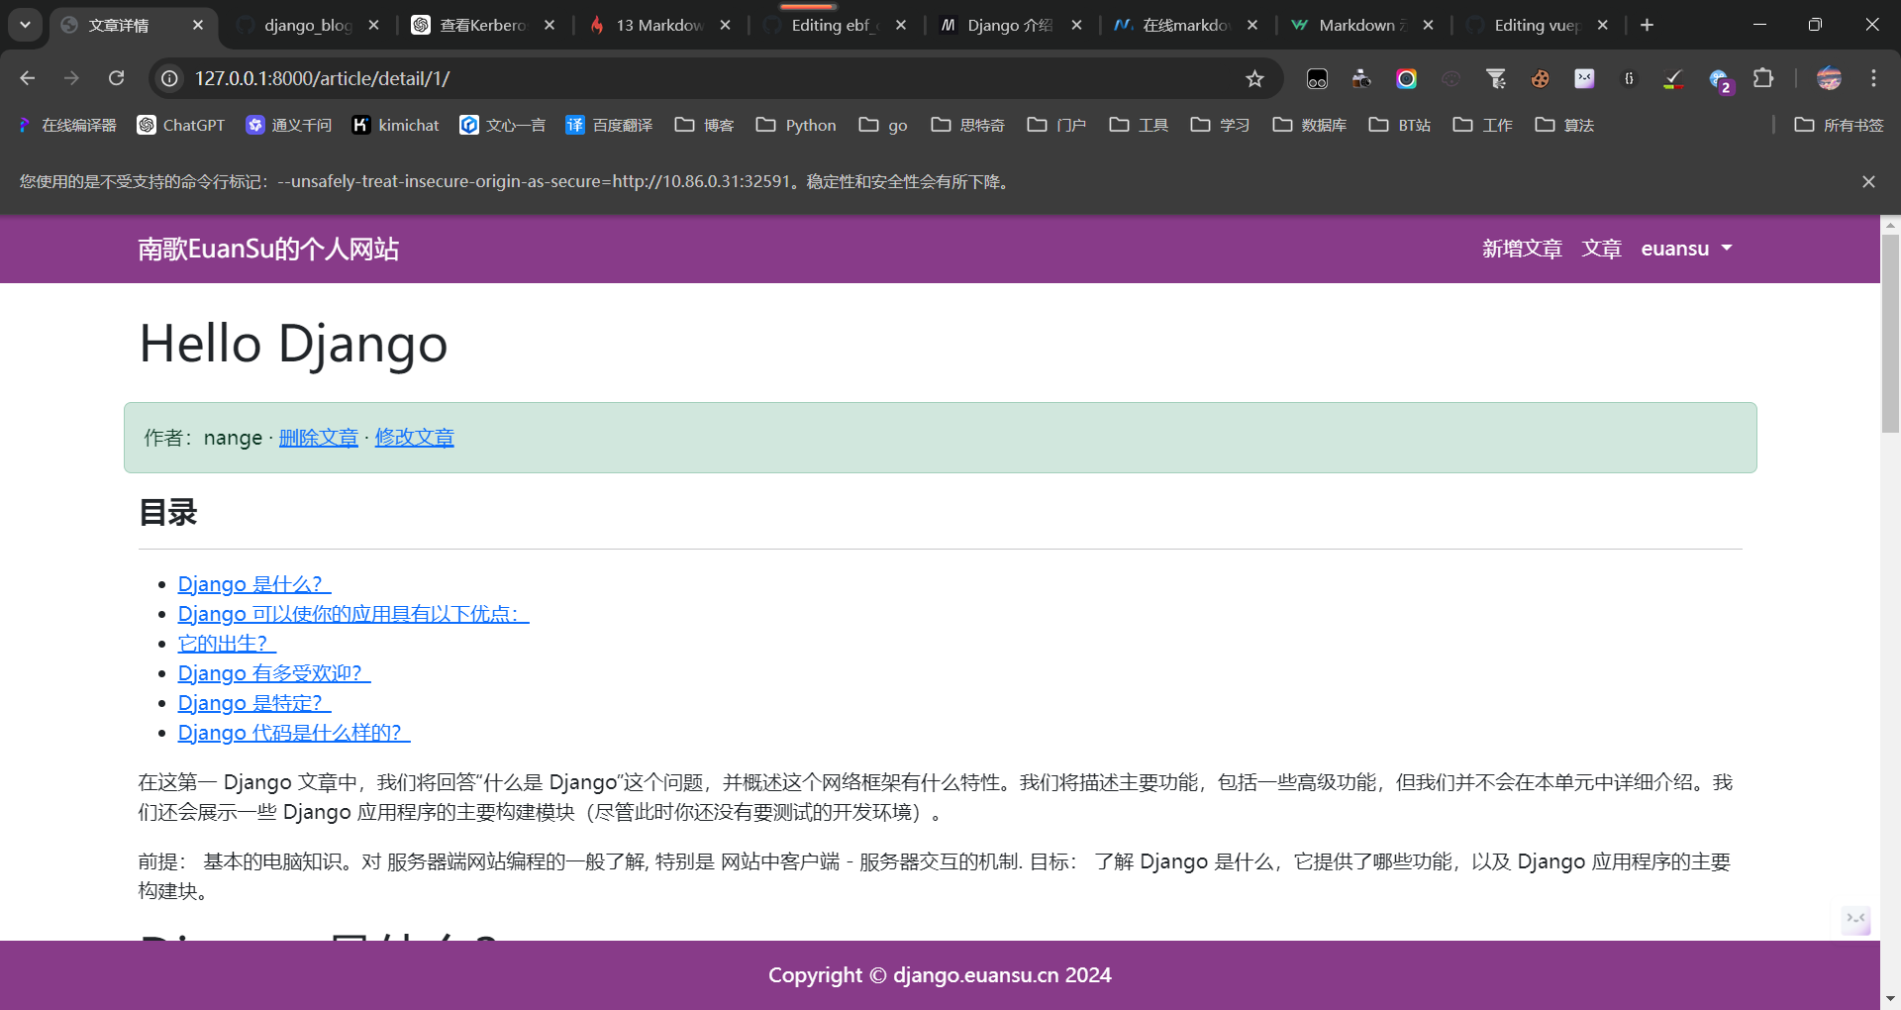Bookmark this page with the star icon
This screenshot has width=1901, height=1010.
[1254, 78]
